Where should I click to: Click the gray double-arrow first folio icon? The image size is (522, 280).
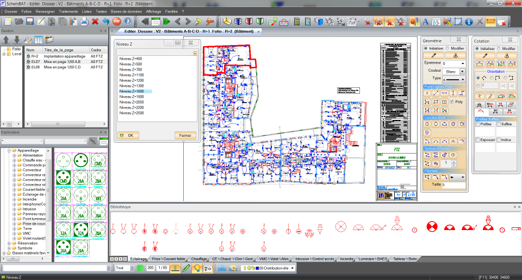(x=145, y=22)
